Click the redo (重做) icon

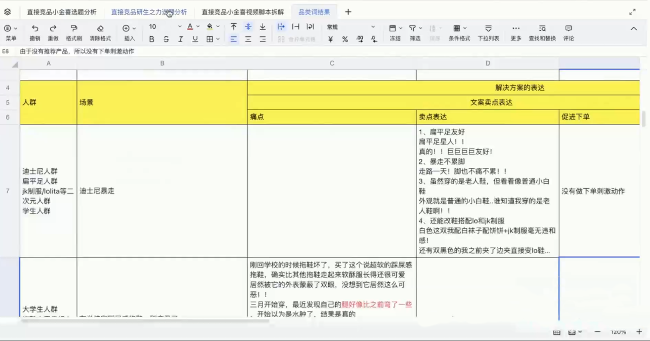click(x=53, y=28)
